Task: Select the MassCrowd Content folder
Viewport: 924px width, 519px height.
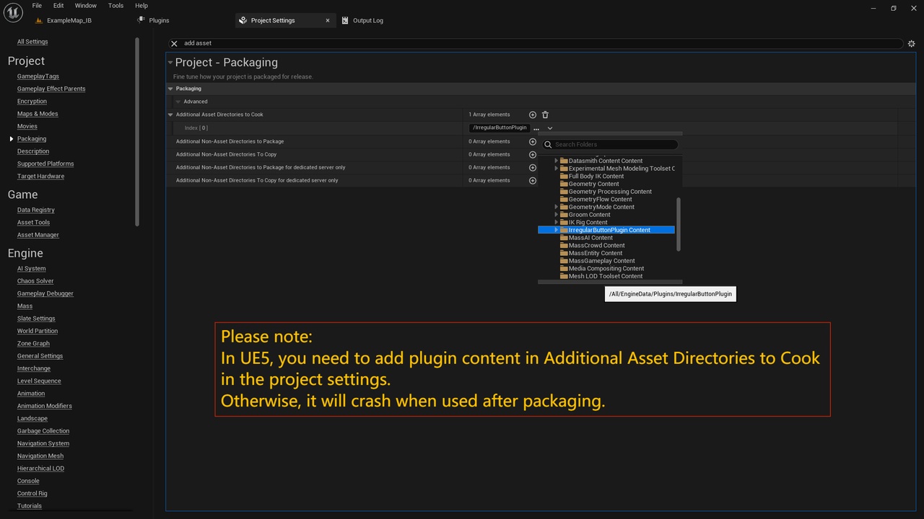Action: coord(596,245)
